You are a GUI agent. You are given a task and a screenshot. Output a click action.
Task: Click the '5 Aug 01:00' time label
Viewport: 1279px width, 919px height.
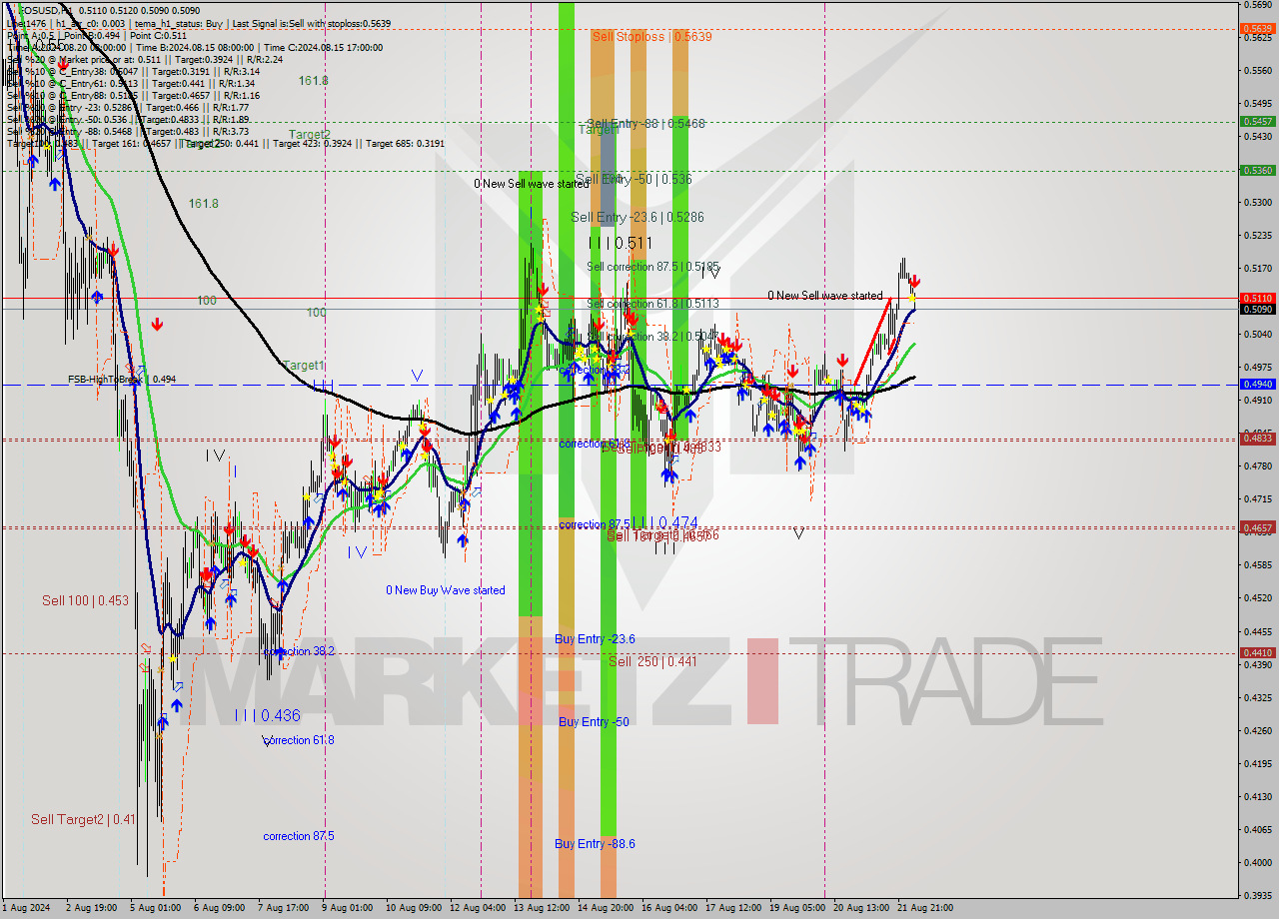pos(156,908)
